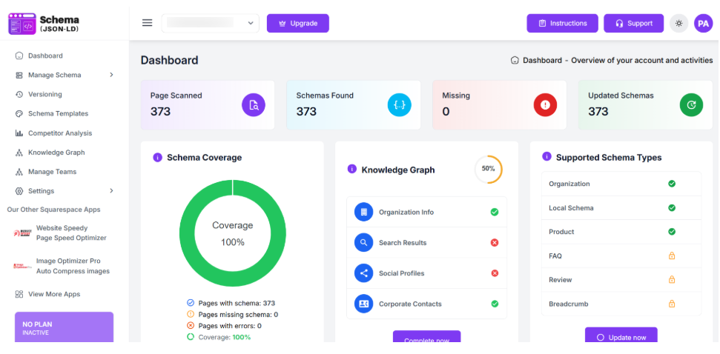The width and height of the screenshot is (720, 354).
Task: Expand the Settings submenu arrow
Action: pos(111,191)
